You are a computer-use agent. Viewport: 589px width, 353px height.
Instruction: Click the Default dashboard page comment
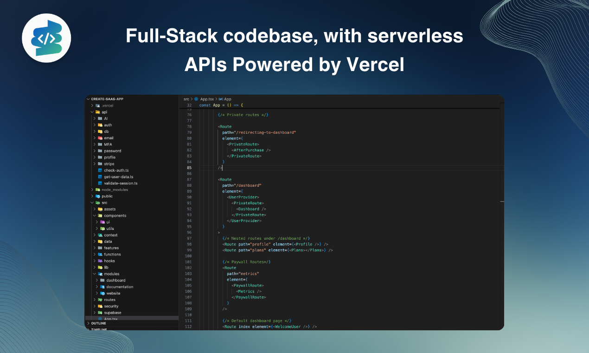point(256,320)
